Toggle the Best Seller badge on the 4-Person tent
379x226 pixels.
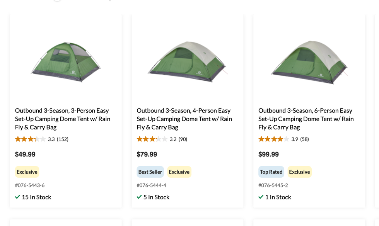coord(150,172)
